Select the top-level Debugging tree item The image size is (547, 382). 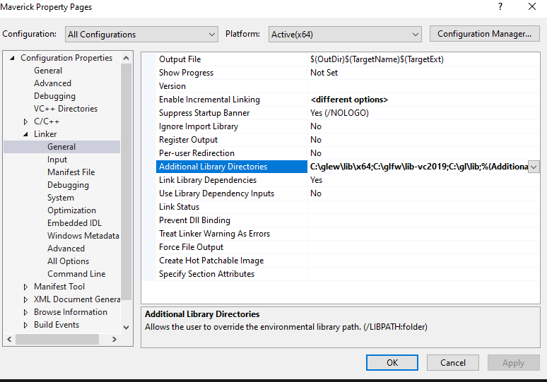coord(54,96)
